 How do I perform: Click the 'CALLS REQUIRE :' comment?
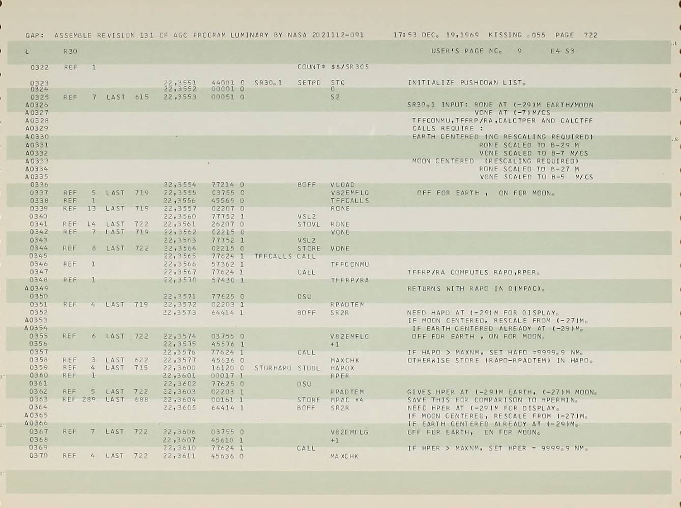tap(448, 129)
